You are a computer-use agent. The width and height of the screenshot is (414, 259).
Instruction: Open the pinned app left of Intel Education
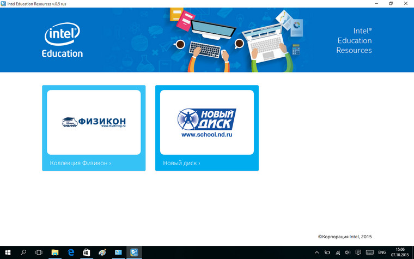point(118,252)
